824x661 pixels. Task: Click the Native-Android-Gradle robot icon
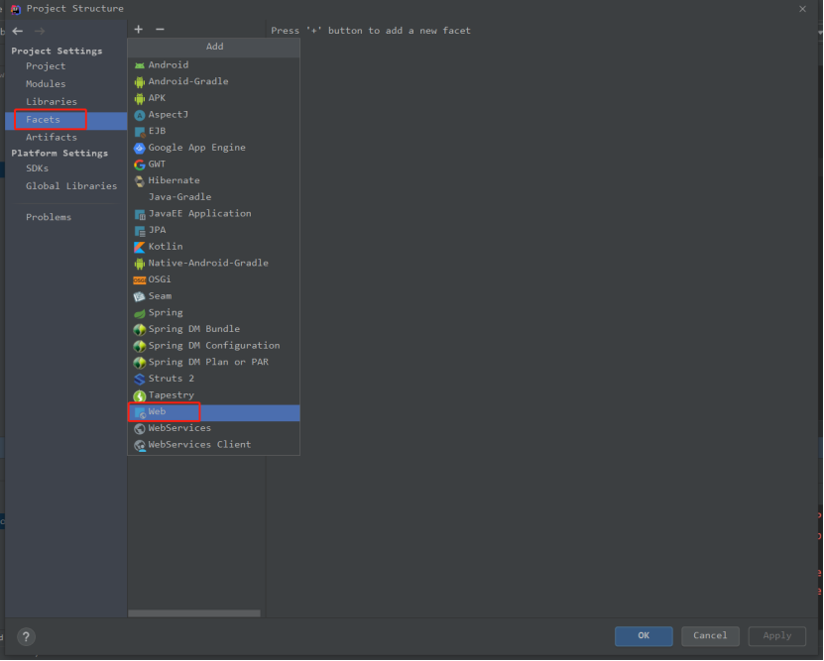(x=139, y=264)
